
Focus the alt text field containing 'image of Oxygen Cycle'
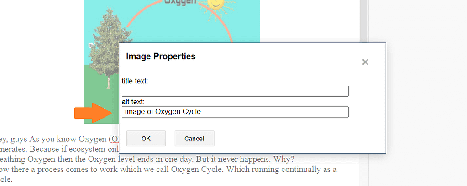235,112
